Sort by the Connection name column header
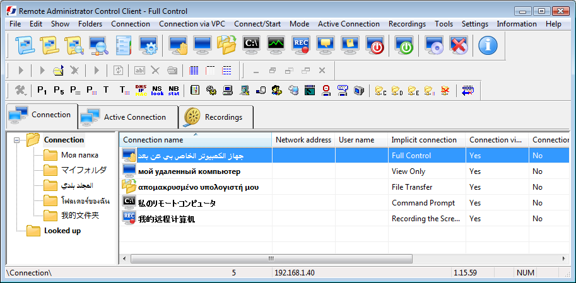This screenshot has height=283, width=576. coord(196,140)
